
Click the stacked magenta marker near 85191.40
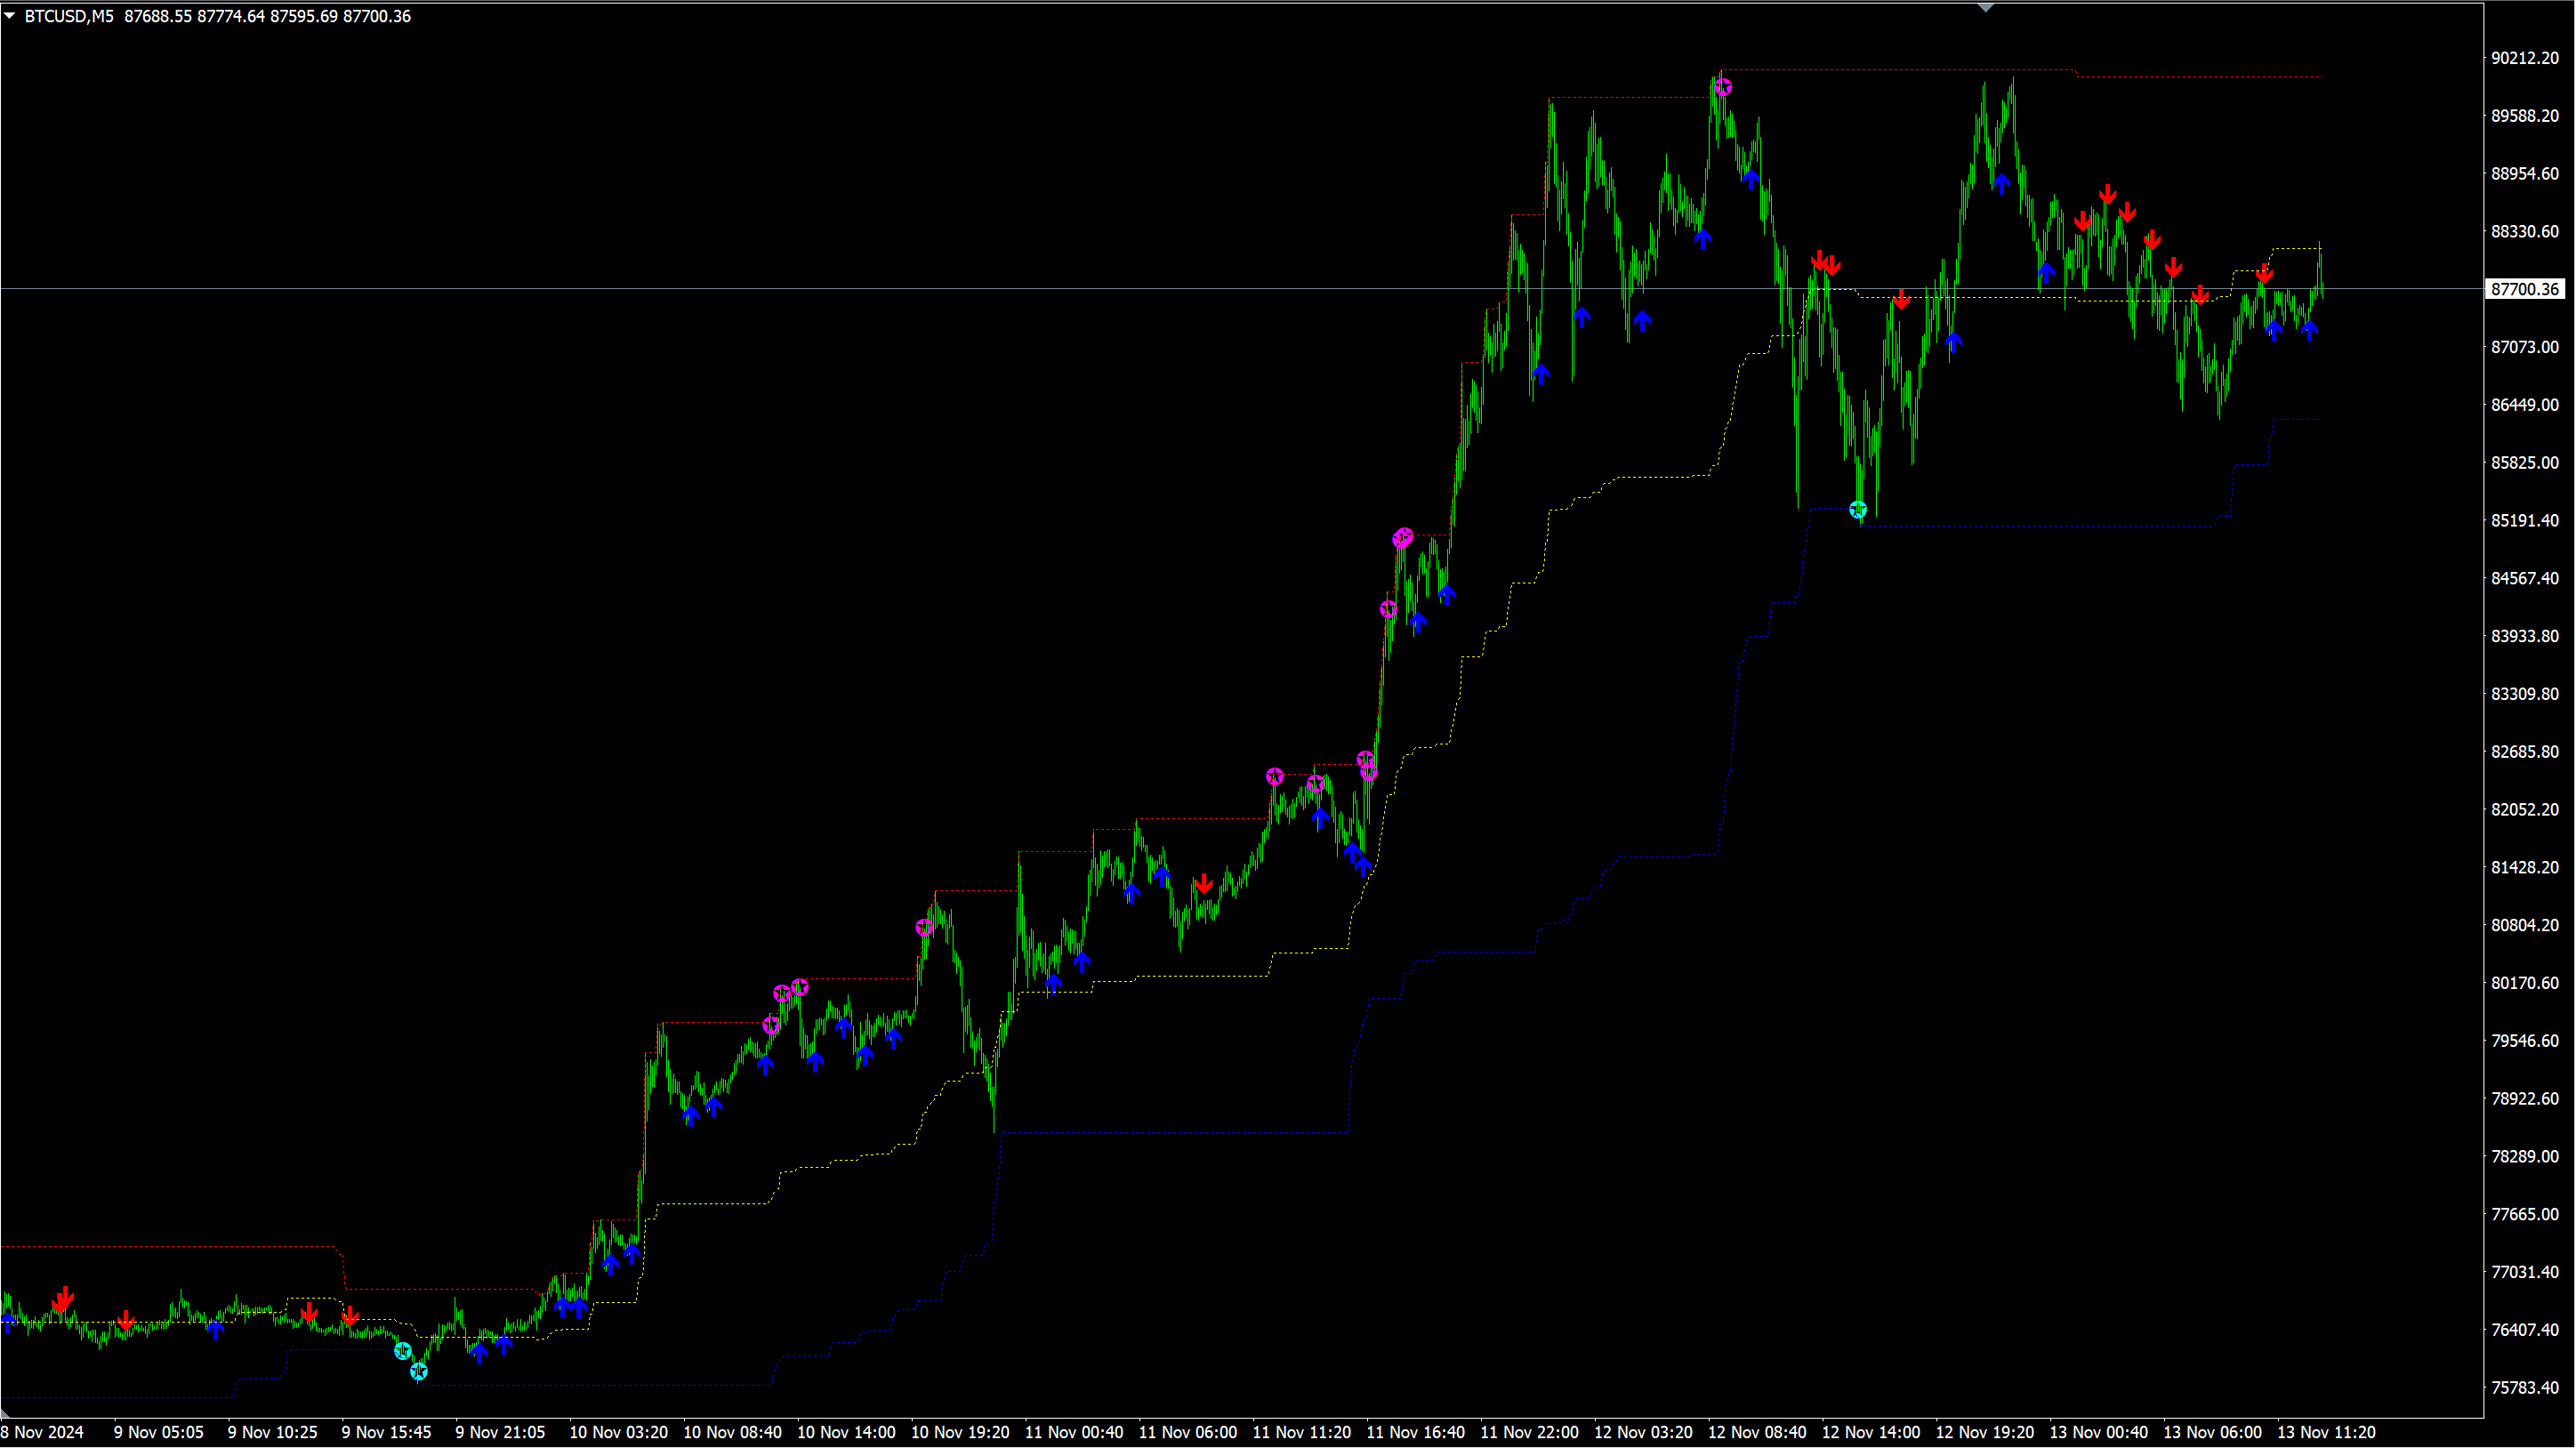(x=1403, y=538)
